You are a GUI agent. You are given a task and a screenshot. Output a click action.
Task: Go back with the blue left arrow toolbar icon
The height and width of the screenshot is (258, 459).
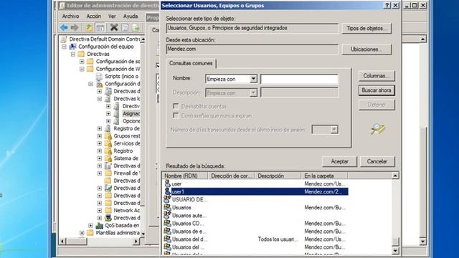pos(64,28)
